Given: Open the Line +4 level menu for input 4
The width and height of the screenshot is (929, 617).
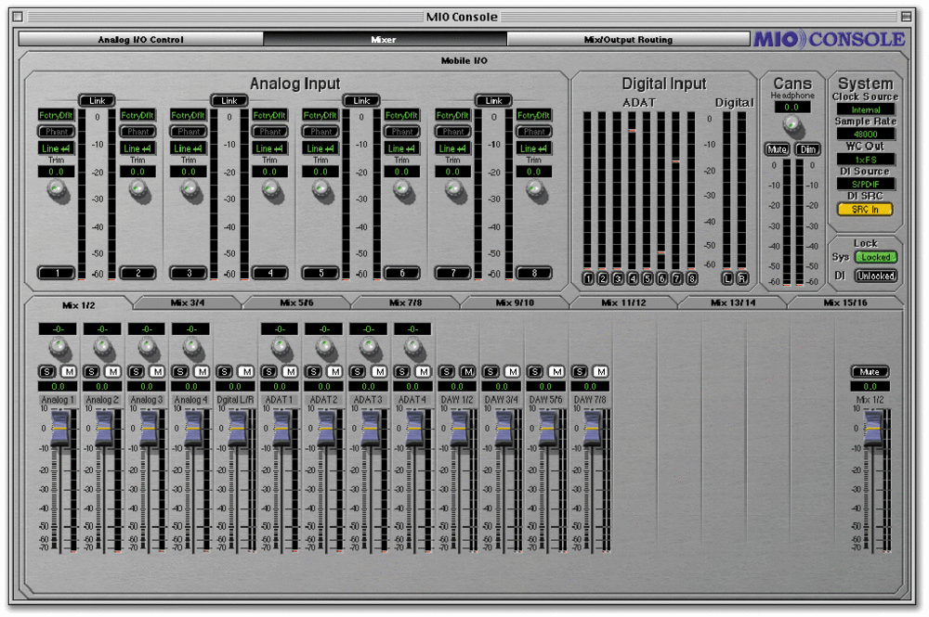Looking at the screenshot, I should 270,148.
